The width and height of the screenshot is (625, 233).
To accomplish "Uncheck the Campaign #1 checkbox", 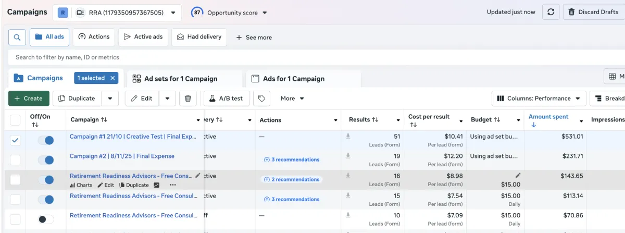I will click(16, 140).
